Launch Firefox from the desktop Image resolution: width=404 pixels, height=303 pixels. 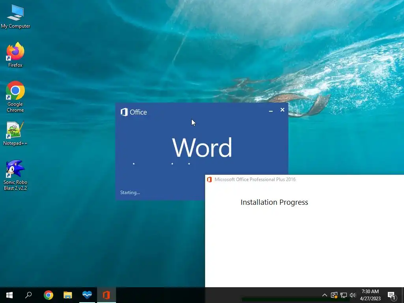coord(15,54)
